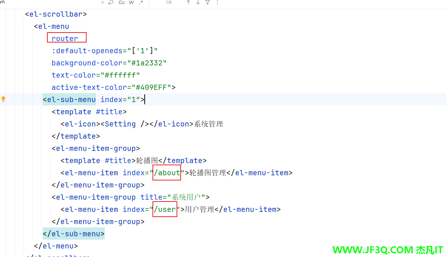Clear the search query with the × icon
The image size is (446, 257).
pyautogui.click(x=103, y=3)
